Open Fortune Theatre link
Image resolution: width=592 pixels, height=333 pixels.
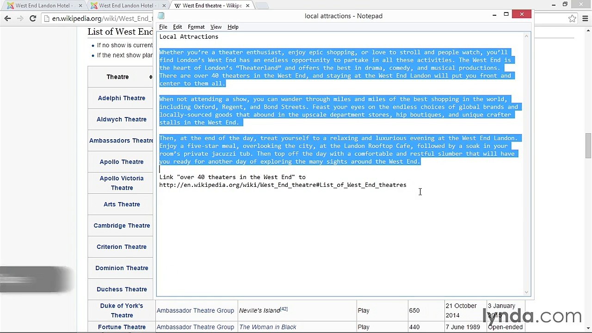122,327
